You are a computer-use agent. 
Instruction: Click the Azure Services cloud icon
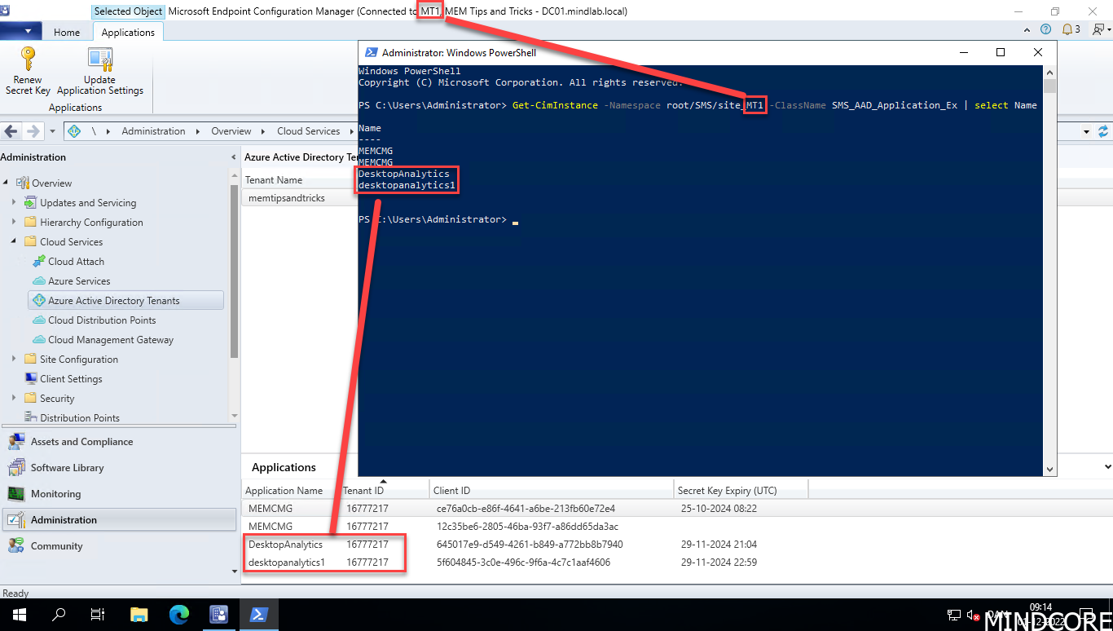[38, 281]
